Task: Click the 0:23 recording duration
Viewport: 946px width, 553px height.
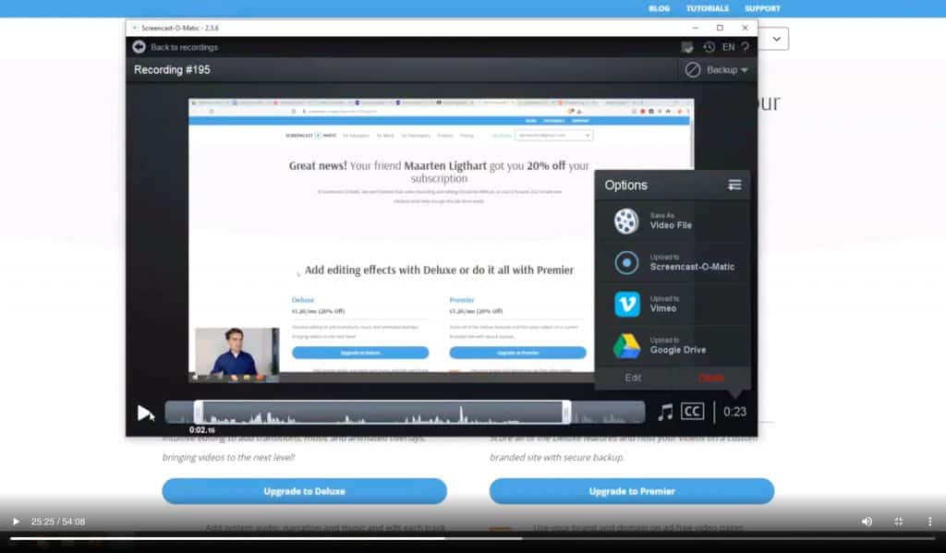Action: [734, 412]
